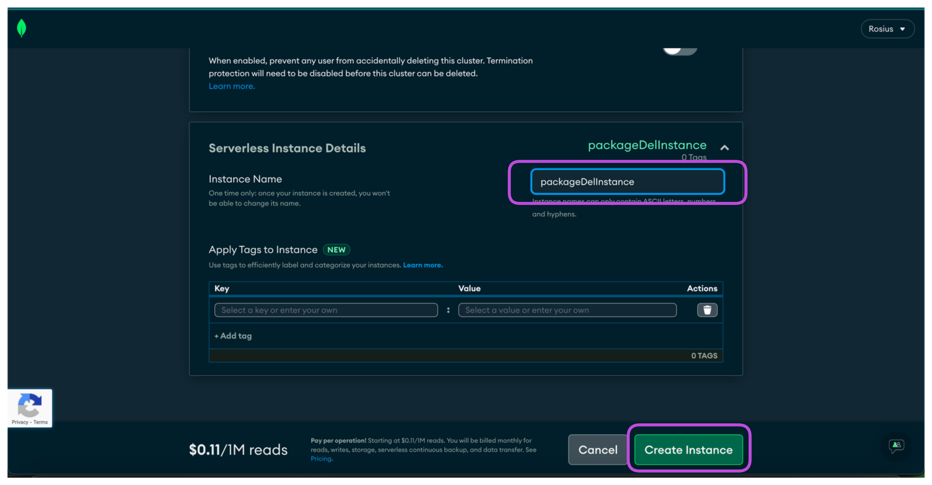The image size is (932, 485).
Task: Click the + Add tag link
Action: point(233,336)
